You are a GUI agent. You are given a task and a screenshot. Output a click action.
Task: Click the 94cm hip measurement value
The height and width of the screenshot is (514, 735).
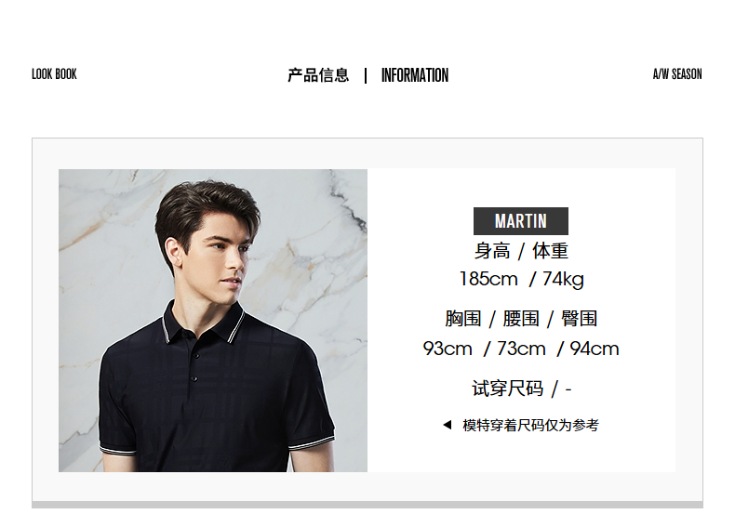[x=595, y=349]
